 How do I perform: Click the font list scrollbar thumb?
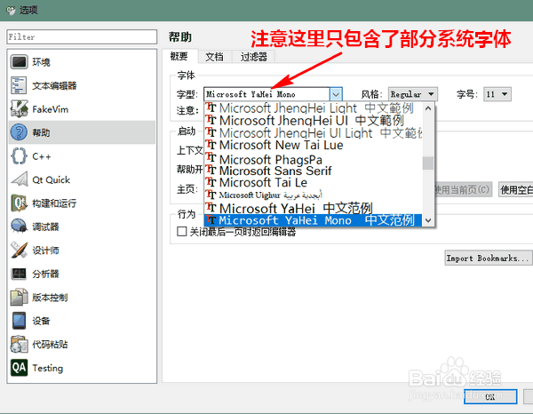coord(428,163)
